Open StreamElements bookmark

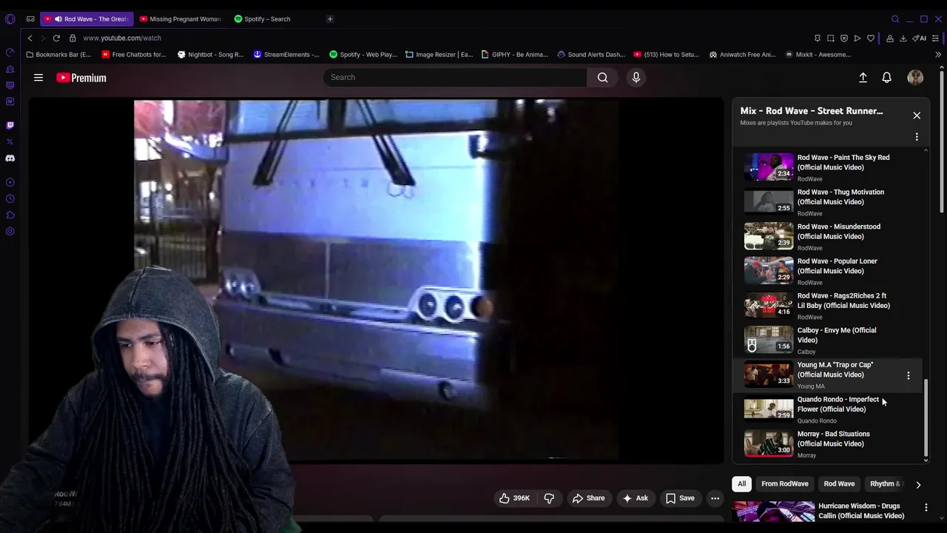point(286,55)
